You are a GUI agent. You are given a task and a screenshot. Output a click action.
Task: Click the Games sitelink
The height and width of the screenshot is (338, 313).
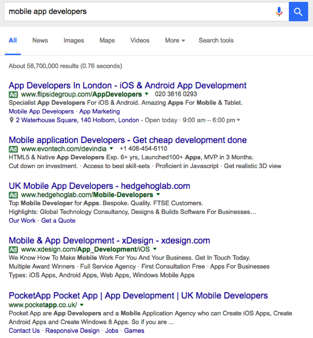click(x=134, y=331)
